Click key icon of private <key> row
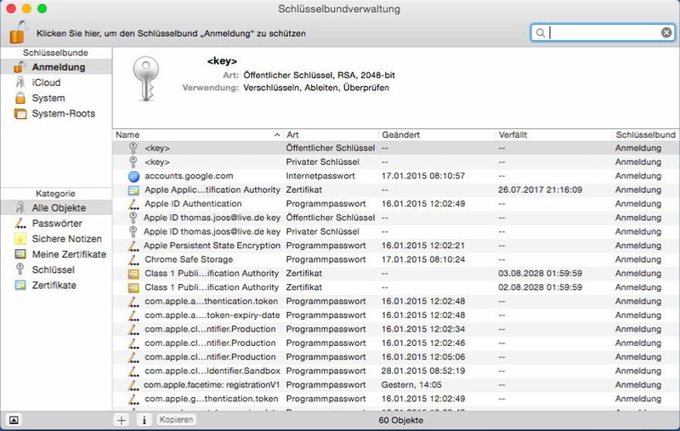 tap(133, 162)
